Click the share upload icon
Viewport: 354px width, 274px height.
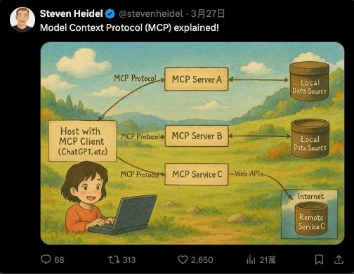click(339, 259)
